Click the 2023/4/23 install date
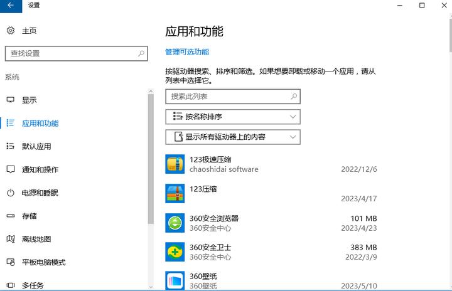Image resolution: width=452 pixels, height=291 pixels. coord(359,228)
